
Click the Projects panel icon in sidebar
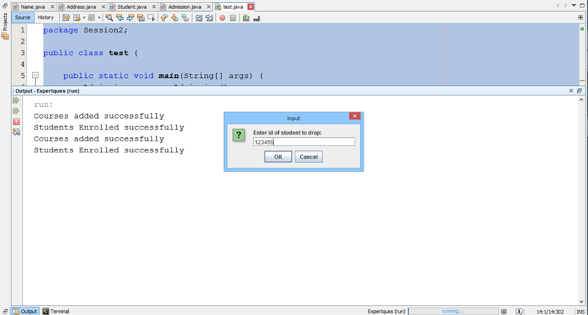5,36
